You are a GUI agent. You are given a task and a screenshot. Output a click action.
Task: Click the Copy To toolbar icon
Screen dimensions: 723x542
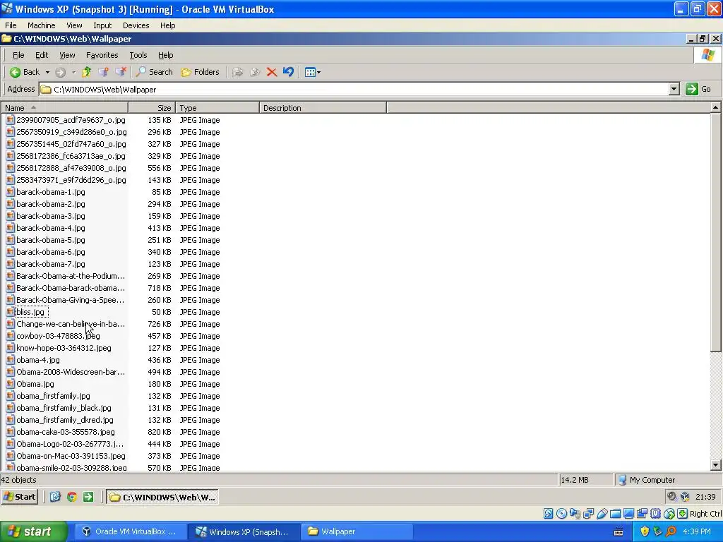(255, 72)
